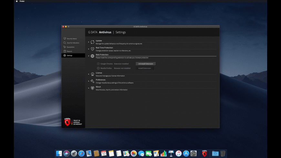
Task: Click 'Change miscellaneous settings' description text
Action: [115, 83]
